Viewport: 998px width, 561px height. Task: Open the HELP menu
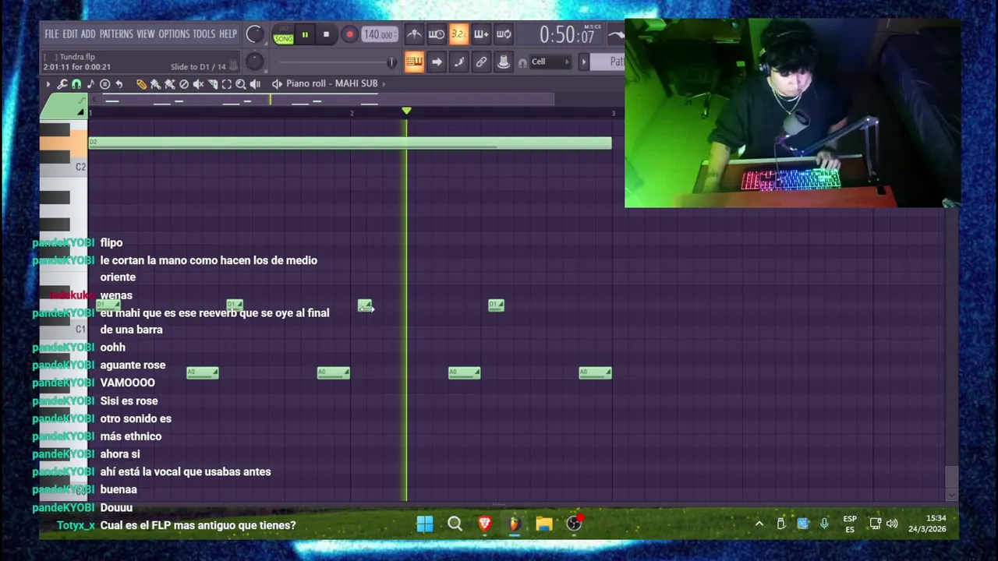coord(228,34)
